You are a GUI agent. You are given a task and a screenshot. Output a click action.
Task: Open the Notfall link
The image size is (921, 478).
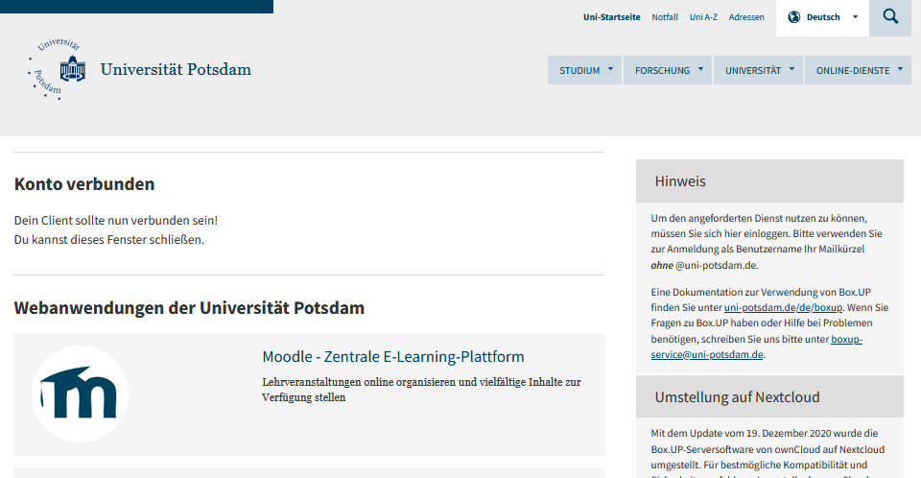click(x=665, y=17)
